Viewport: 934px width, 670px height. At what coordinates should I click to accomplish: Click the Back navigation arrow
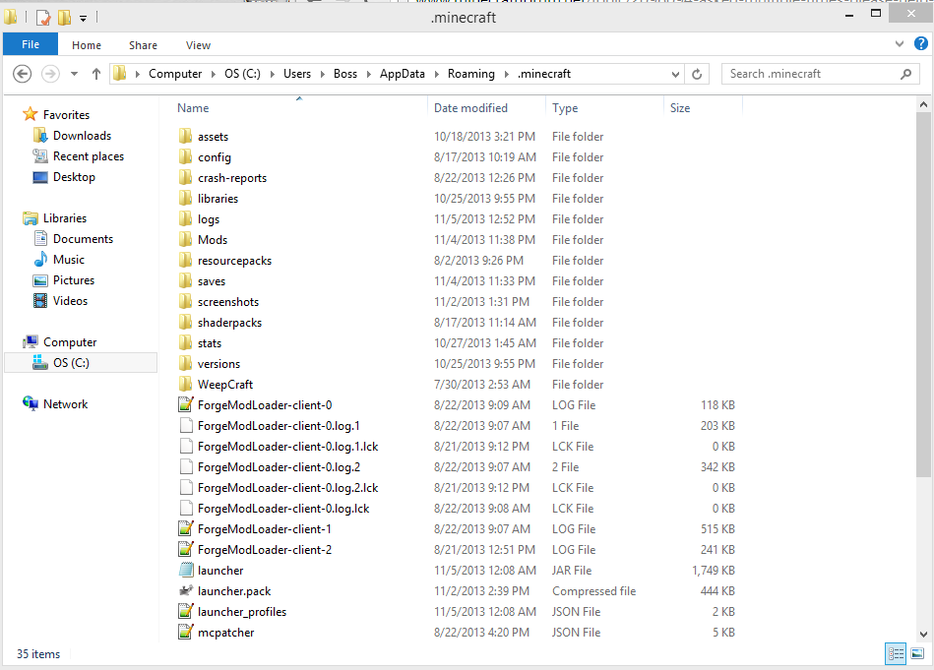click(22, 74)
